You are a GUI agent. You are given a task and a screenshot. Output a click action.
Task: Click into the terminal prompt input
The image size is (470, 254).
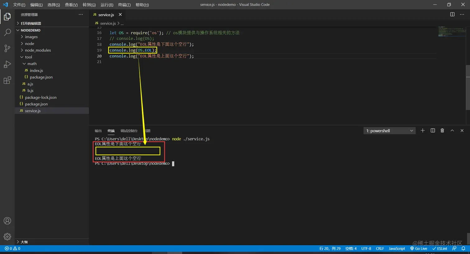coord(173,164)
